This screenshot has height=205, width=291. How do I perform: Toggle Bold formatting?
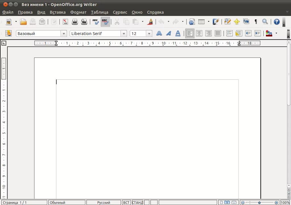coord(159,33)
